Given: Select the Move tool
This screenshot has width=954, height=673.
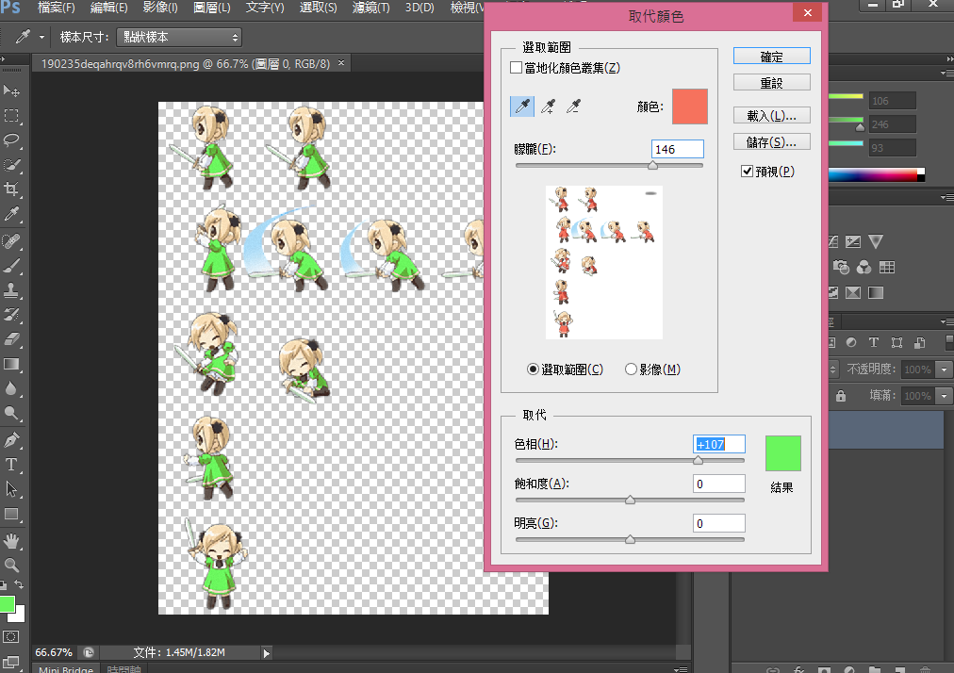Looking at the screenshot, I should pyautogui.click(x=11, y=91).
